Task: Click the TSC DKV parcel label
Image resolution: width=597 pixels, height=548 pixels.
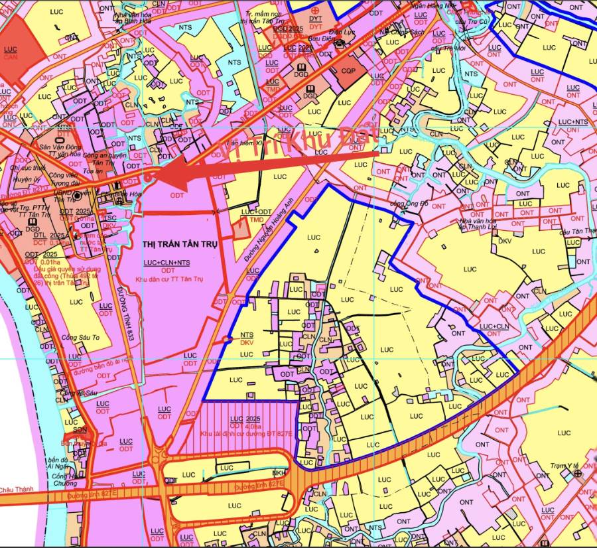Action: pyautogui.click(x=109, y=221)
